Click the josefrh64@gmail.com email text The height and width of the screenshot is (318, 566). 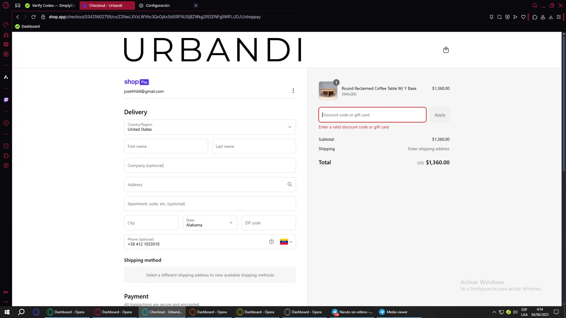pyautogui.click(x=144, y=91)
